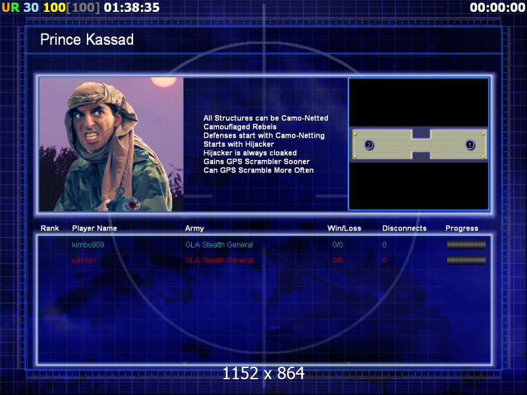This screenshot has height=395, width=527.
Task: Click the 'Player Name' column header
Action: click(x=94, y=228)
